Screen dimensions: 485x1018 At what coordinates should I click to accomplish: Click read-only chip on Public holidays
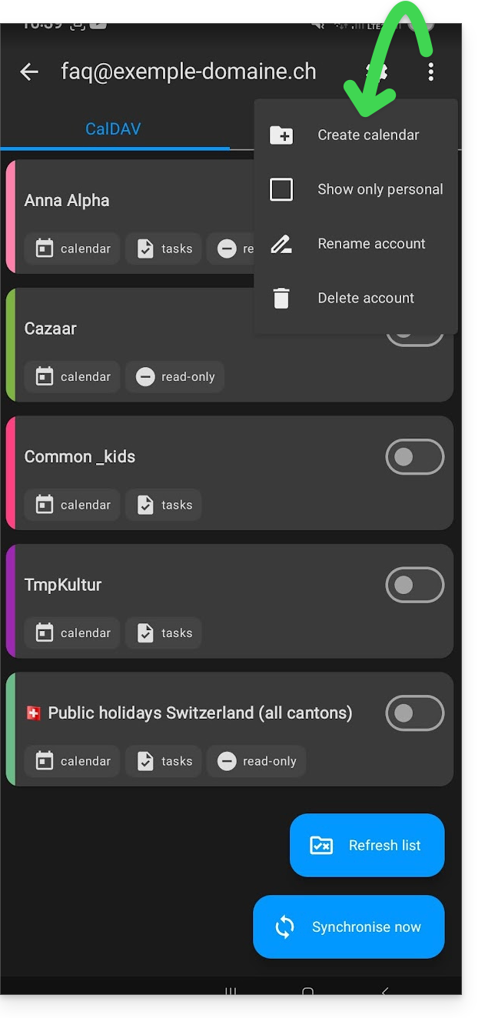[257, 761]
